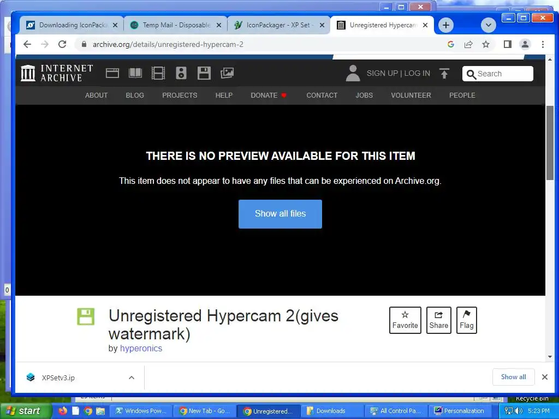Flag this item
Viewport: 559px width, 419px height.
click(466, 320)
